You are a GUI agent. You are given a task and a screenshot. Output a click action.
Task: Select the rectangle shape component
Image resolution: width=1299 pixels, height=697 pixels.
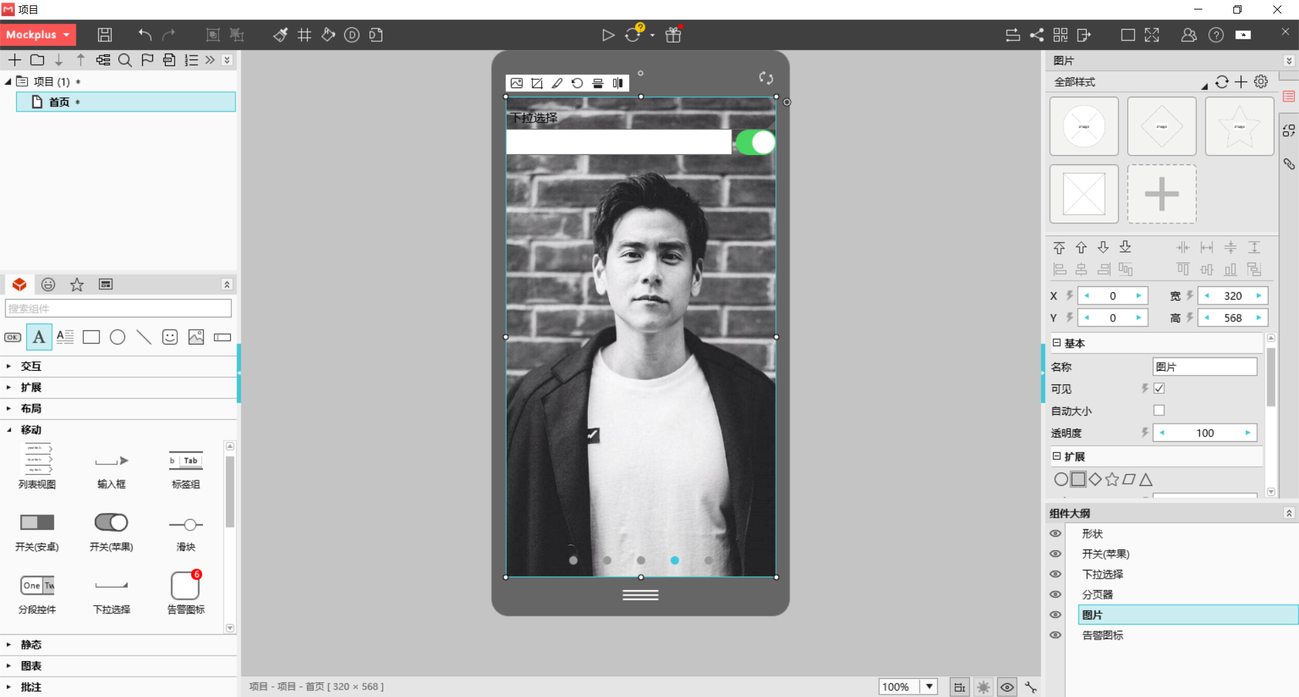coord(91,337)
